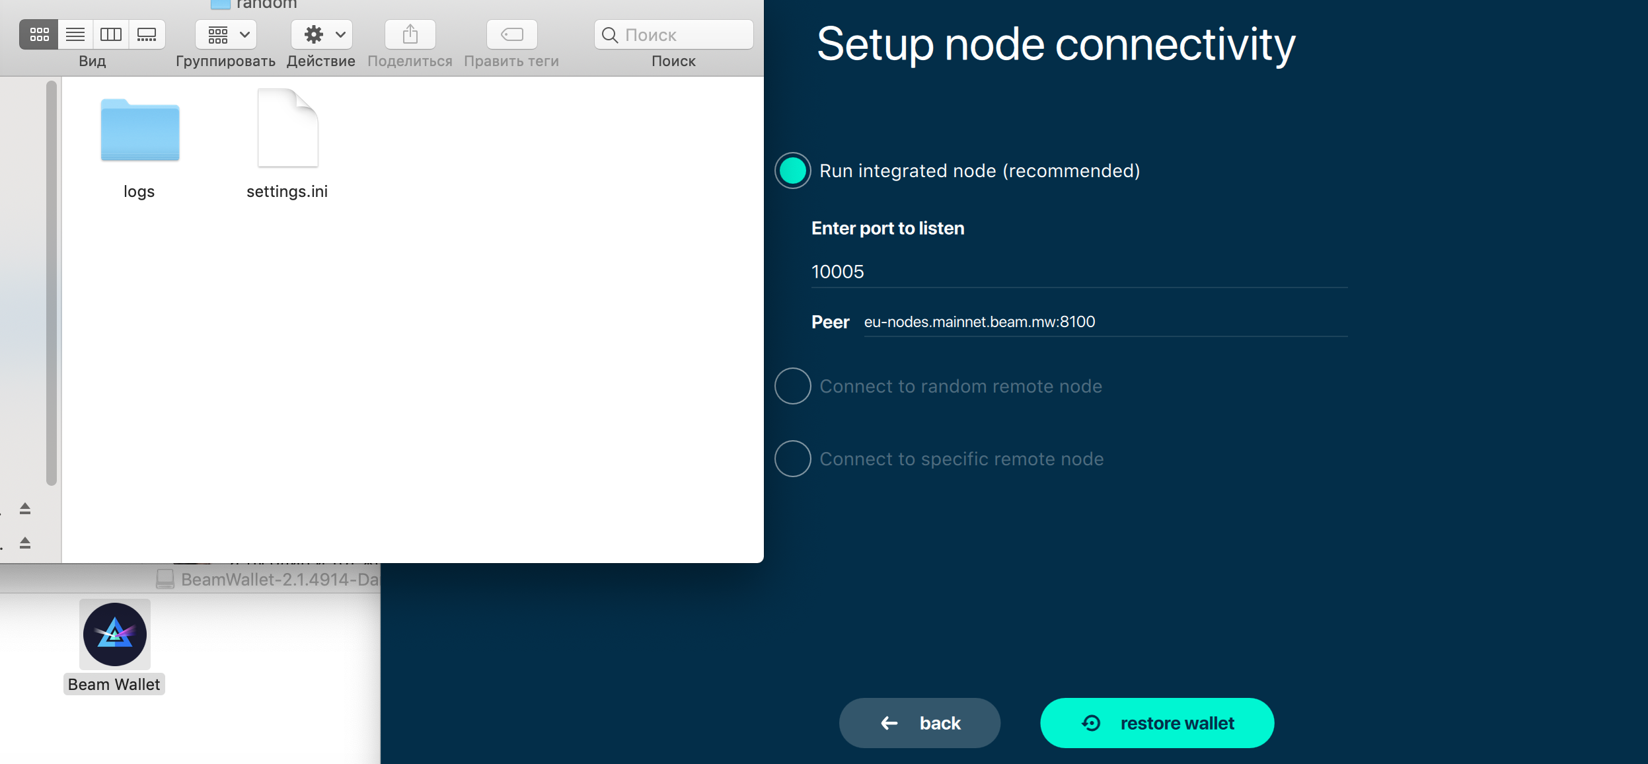Open the logs folder
The height and width of the screenshot is (764, 1648).
pos(139,130)
